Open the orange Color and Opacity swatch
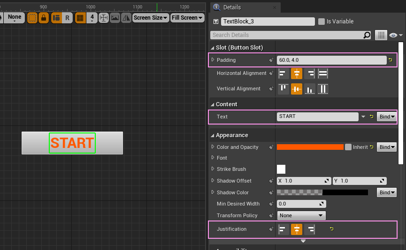This screenshot has width=406, height=250. 310,147
